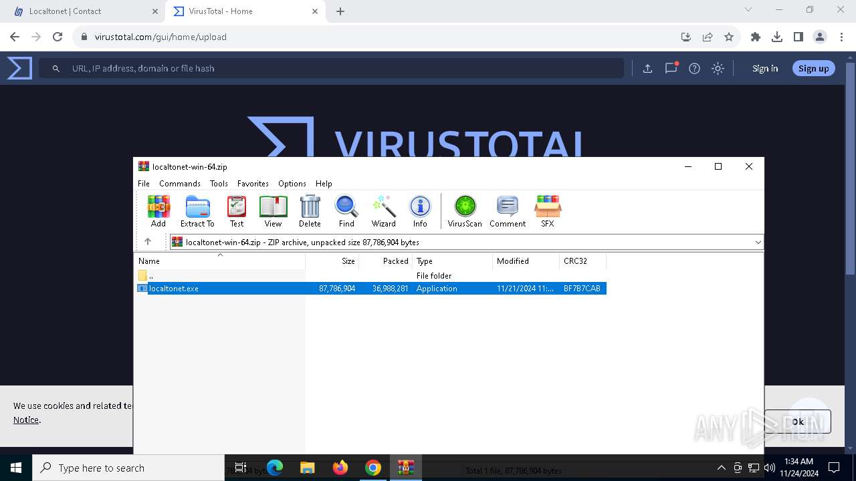Screen dimensions: 856x481
Task: Go up one folder level arrow
Action: coord(148,242)
